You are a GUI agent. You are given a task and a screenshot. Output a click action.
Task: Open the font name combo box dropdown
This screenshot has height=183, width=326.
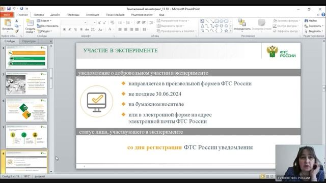pyautogui.click(x=85, y=22)
